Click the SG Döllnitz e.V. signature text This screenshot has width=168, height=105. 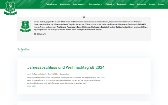pos(40,34)
